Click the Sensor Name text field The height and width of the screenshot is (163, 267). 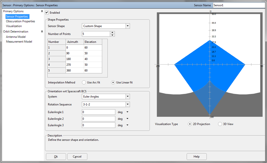pyautogui.click(x=239, y=5)
